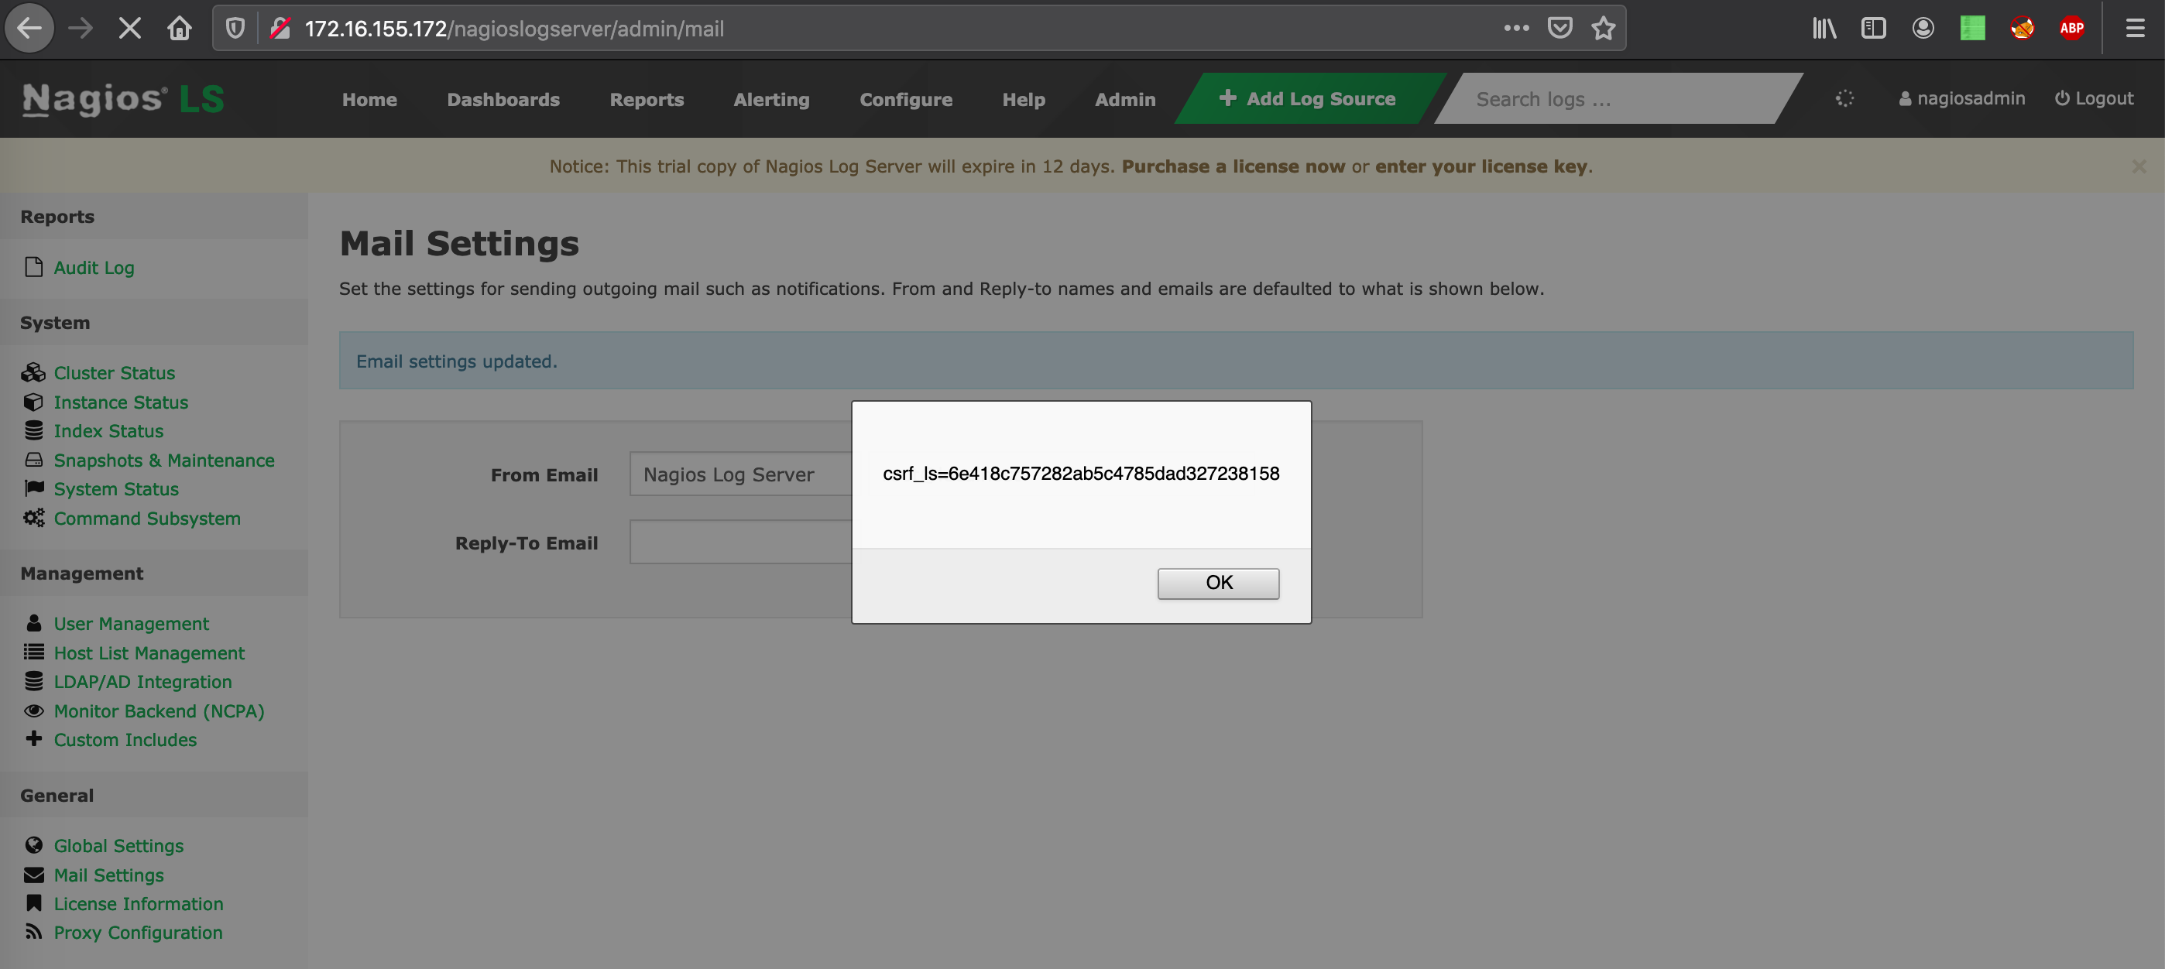Click Add Log Source button
The image size is (2165, 969).
tap(1308, 99)
